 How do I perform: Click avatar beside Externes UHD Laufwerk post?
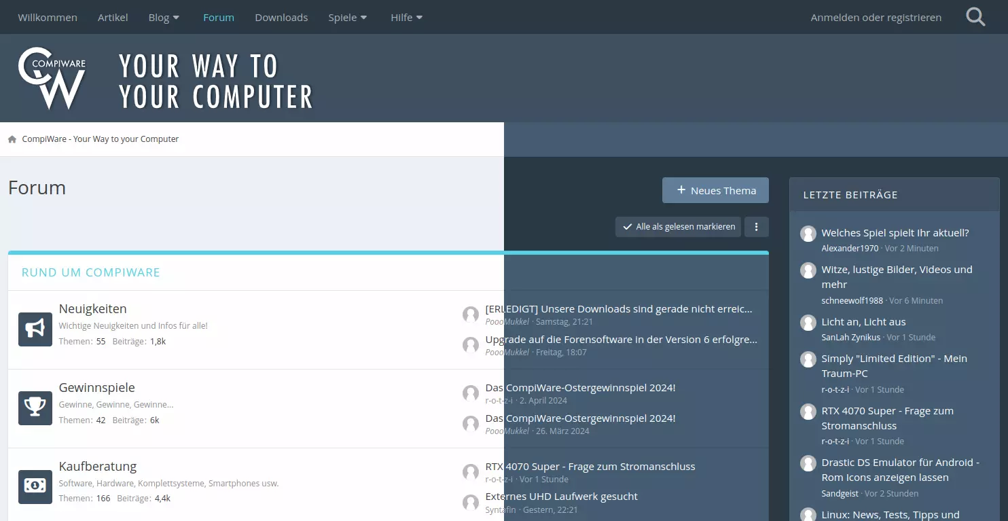(x=471, y=503)
